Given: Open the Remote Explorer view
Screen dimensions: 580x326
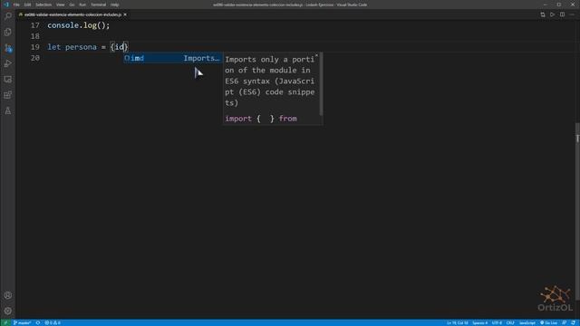Looking at the screenshot, I should pyautogui.click(x=8, y=80).
